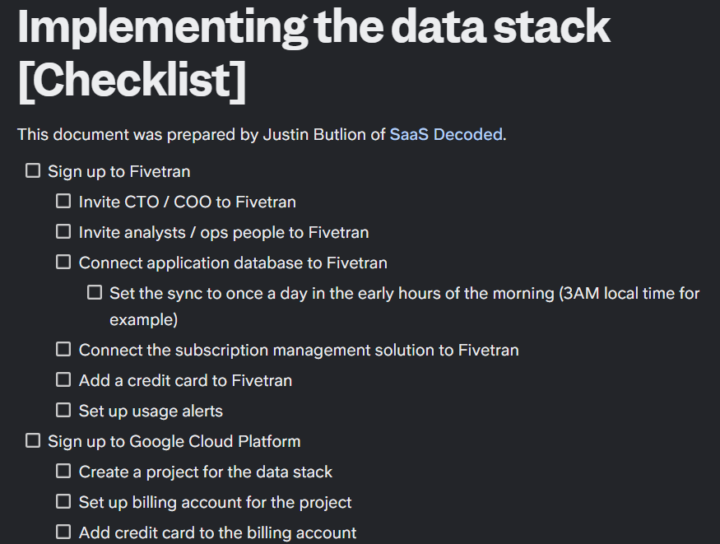
Task: Click the 'Sign up to Google Cloud Platform' text
Action: pos(174,442)
